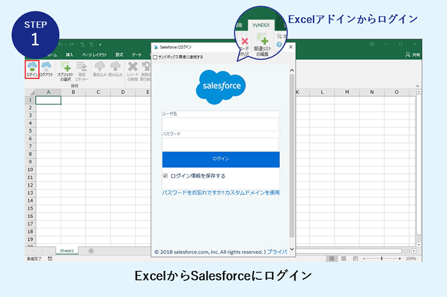Viewport: 447px width, 297px height.
Task: Add a new sheet with the plus icon
Action: click(x=91, y=250)
